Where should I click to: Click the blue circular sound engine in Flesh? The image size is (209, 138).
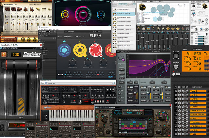[x=64, y=50]
